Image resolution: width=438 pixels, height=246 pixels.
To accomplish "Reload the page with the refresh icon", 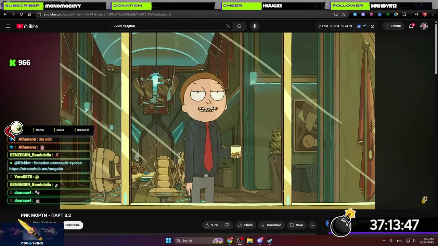I will (x=21, y=14).
